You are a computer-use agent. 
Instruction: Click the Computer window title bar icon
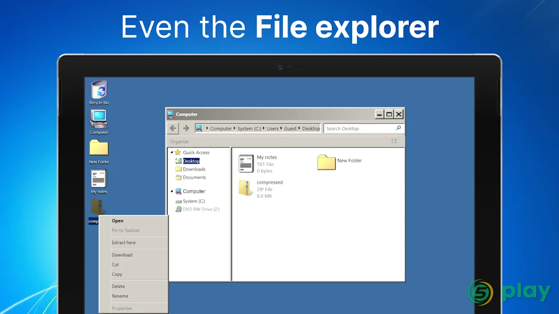click(x=170, y=114)
